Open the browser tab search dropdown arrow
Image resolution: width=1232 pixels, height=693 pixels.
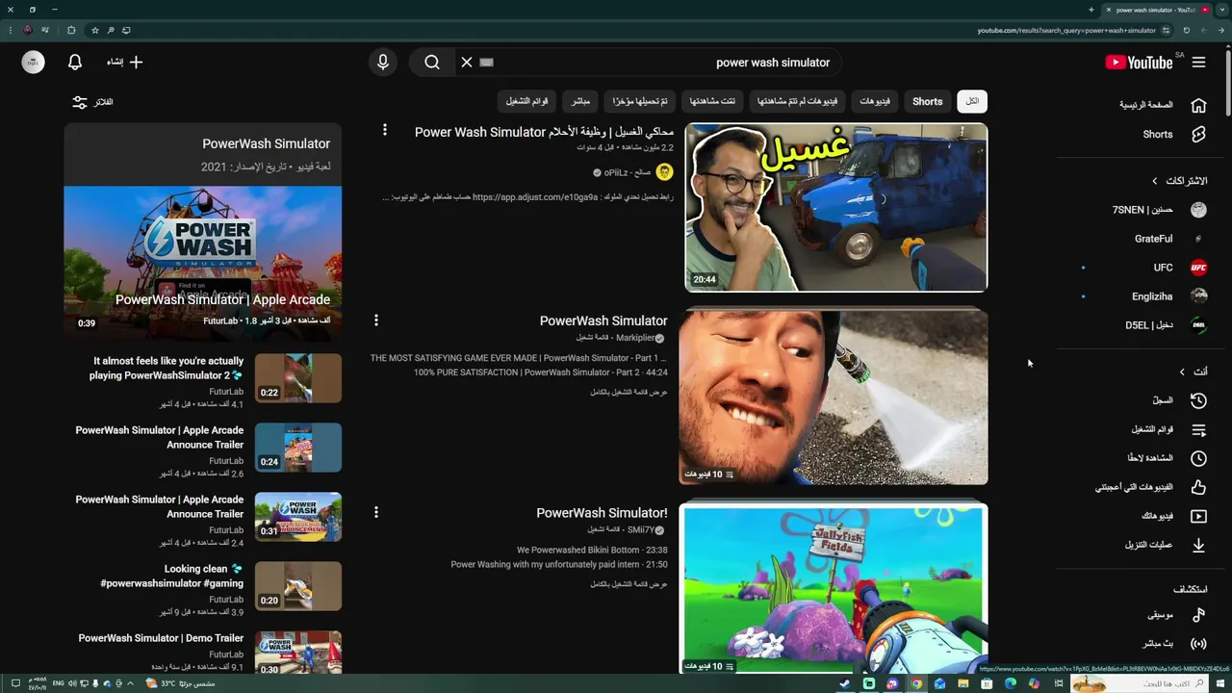(1224, 10)
